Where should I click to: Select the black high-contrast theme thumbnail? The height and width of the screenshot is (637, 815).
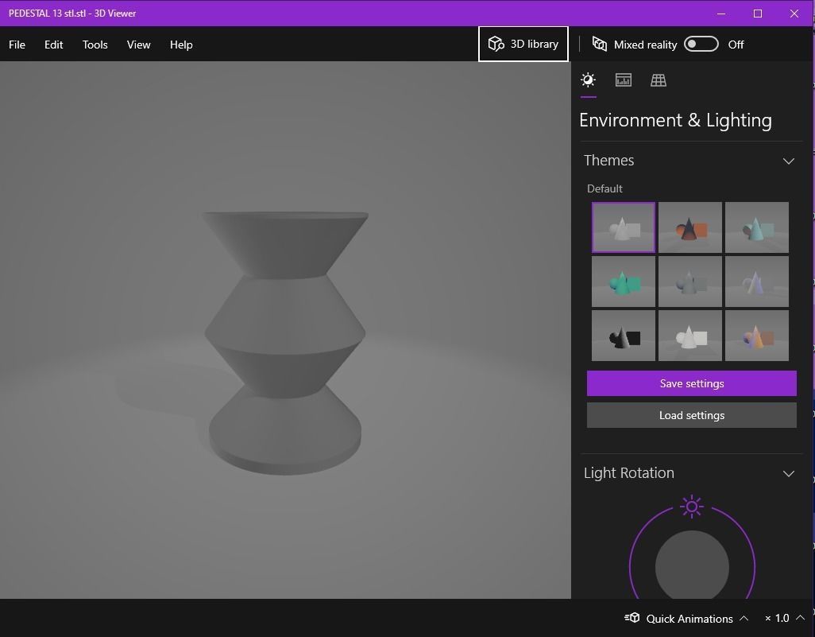click(624, 336)
